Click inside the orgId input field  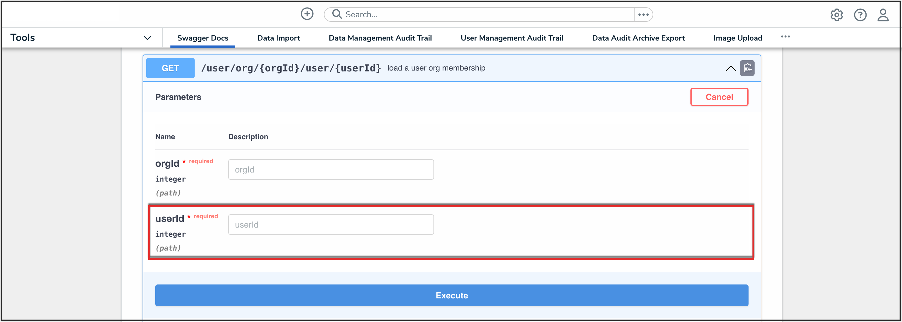pos(331,169)
